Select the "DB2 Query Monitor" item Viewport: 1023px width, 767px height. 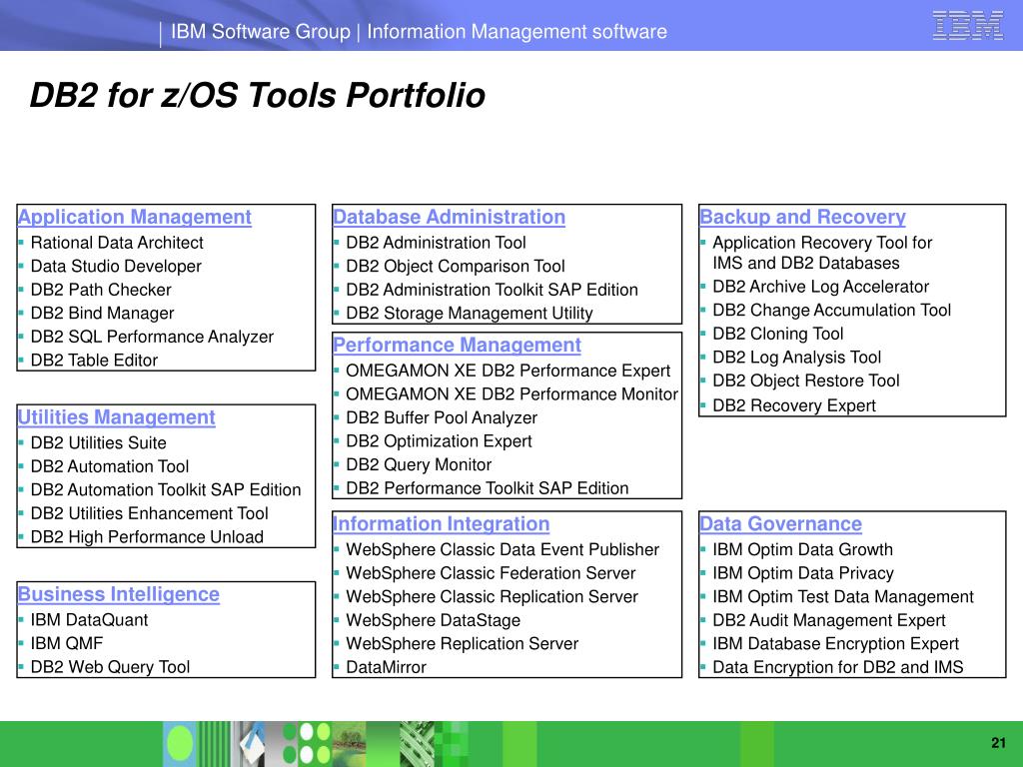tap(419, 464)
